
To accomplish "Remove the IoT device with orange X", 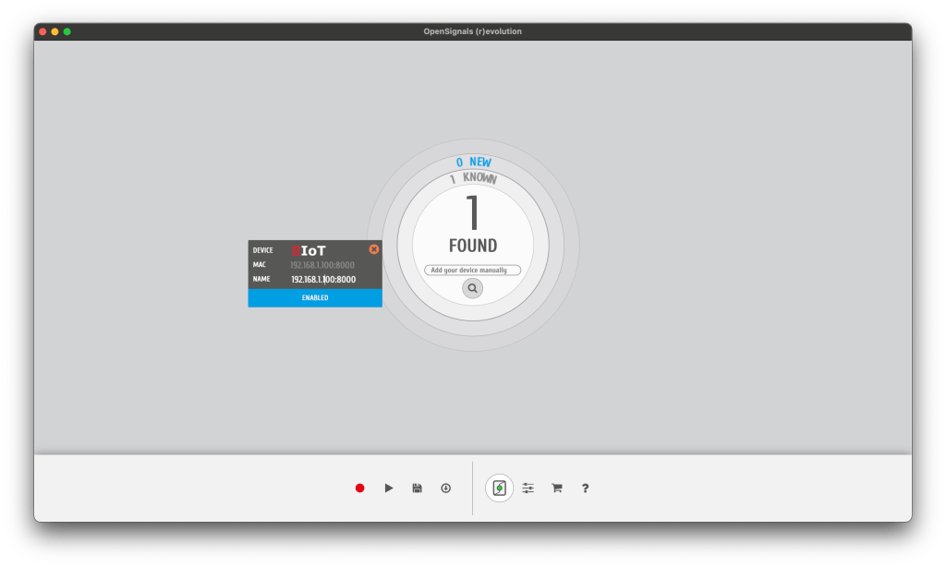I will pyautogui.click(x=373, y=249).
